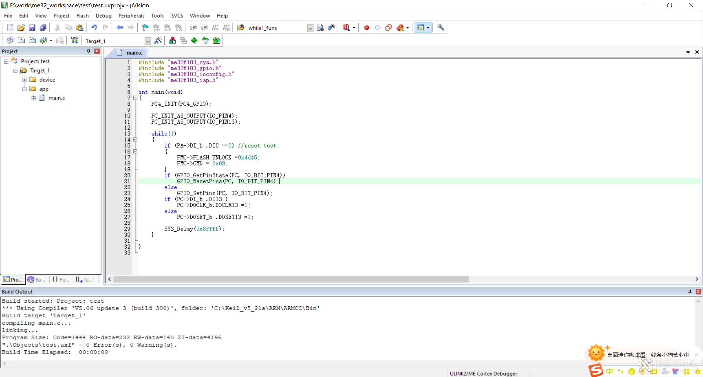Image resolution: width=703 pixels, height=377 pixels.
Task: Click the binoculars Find icon
Action: [331, 27]
